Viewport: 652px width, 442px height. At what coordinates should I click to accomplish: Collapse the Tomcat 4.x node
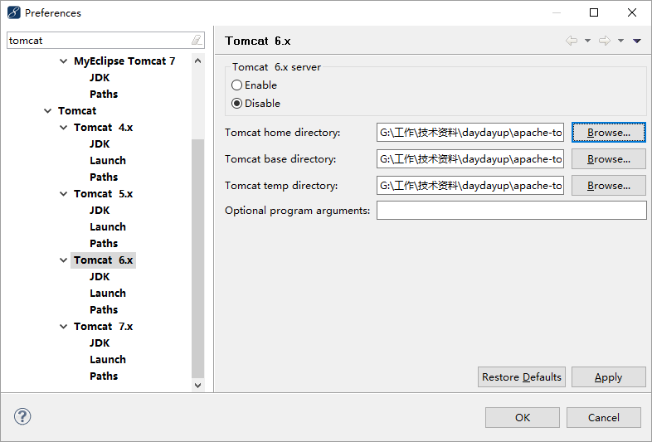tap(64, 127)
